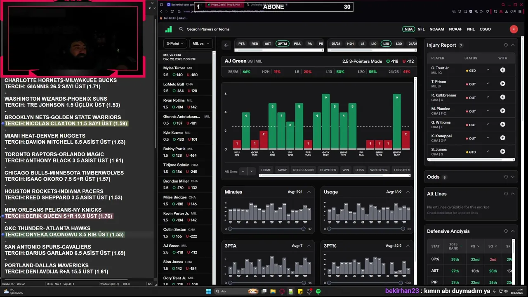Add G. Trent Jr. with plus icon
This screenshot has height=297, width=528.
tap(502, 70)
